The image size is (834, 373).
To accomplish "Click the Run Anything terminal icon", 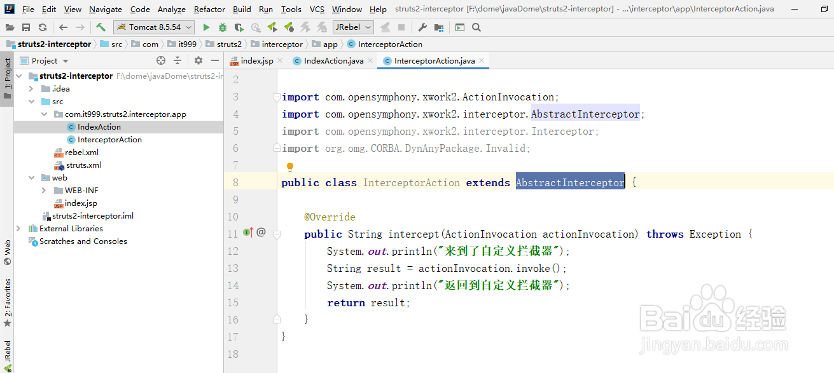I will [x=460, y=27].
